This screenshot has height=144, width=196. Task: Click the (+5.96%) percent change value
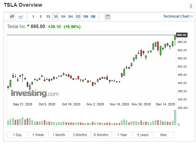point(72,27)
